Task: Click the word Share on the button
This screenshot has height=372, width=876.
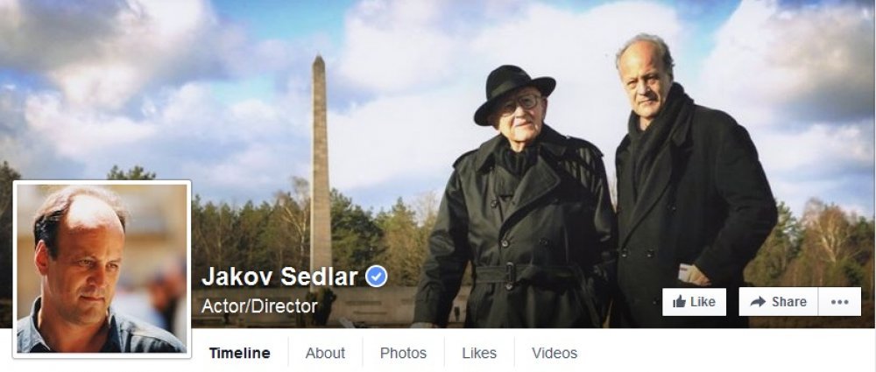Action: (x=789, y=302)
